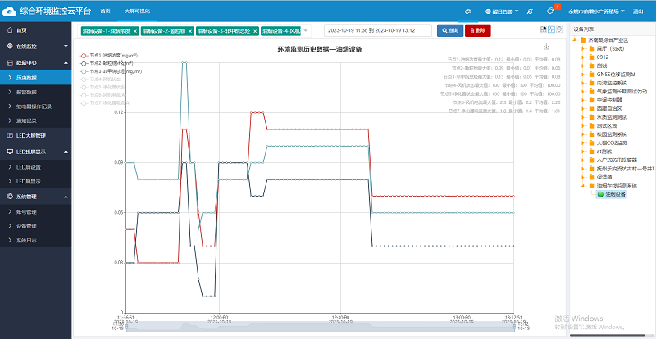Open the 首页 top navigation tab
The width and height of the screenshot is (656, 339).
point(106,11)
